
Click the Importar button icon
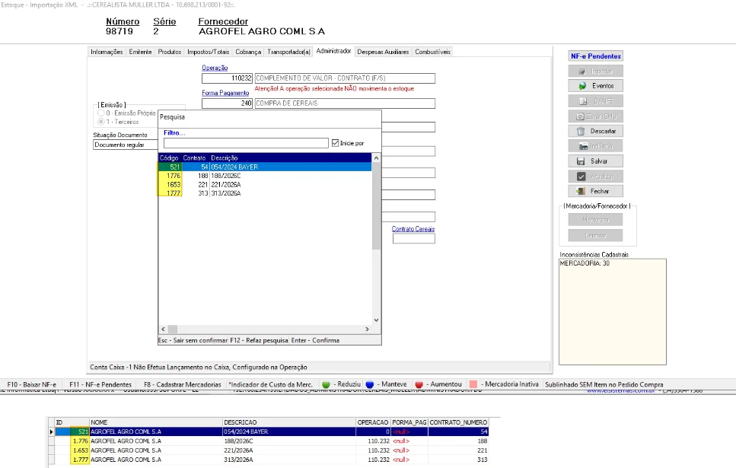coord(582,72)
